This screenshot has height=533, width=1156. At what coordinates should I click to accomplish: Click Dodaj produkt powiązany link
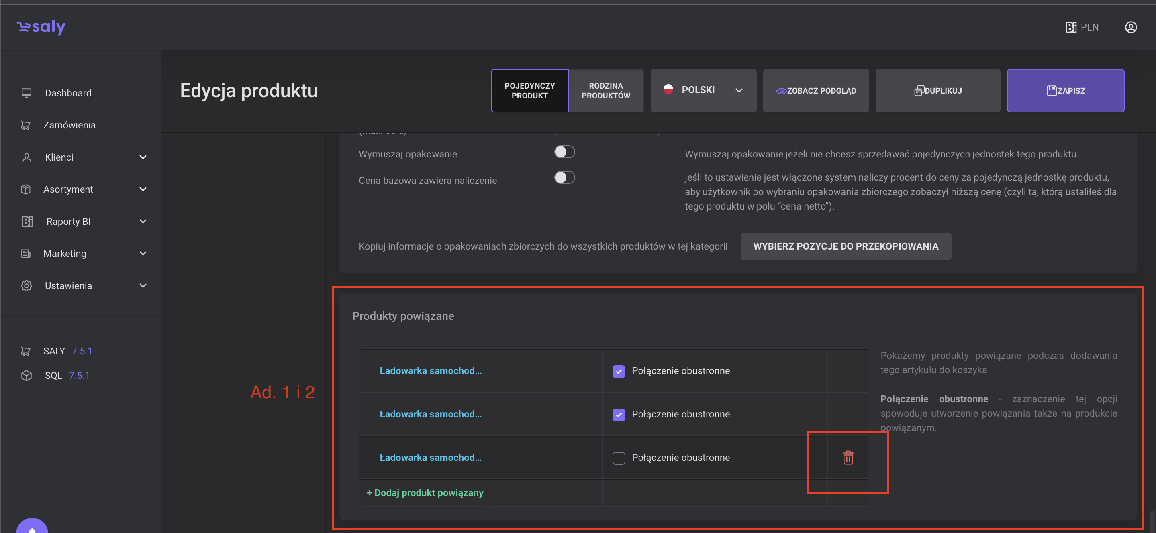point(425,492)
